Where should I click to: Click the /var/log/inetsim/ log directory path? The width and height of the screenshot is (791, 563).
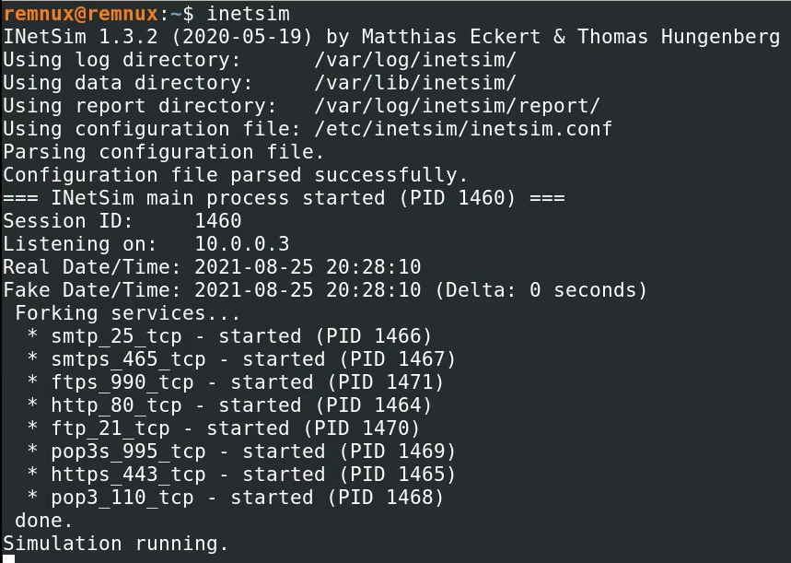[415, 60]
